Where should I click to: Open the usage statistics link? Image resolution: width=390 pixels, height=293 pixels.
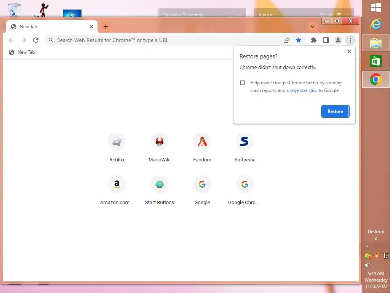click(302, 90)
